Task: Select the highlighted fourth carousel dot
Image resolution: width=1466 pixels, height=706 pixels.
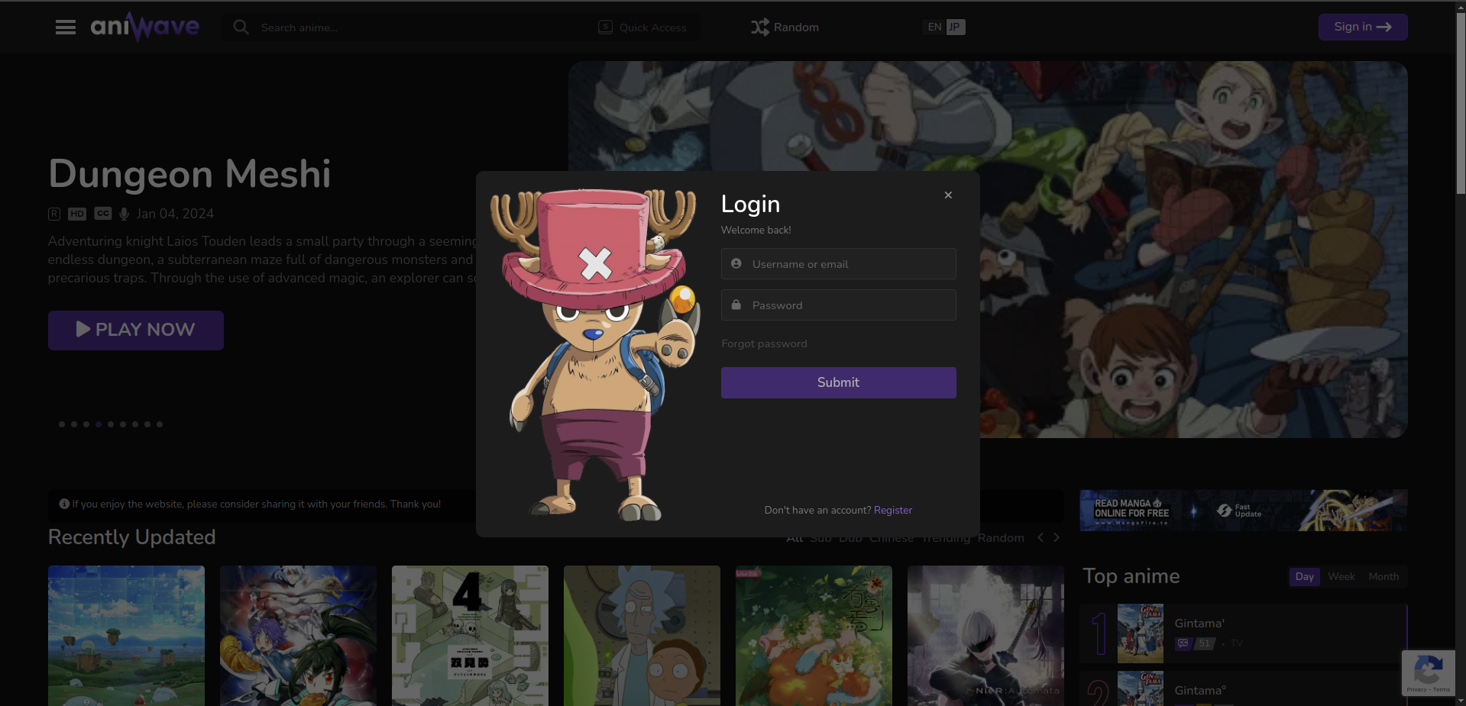Action: pos(99,424)
